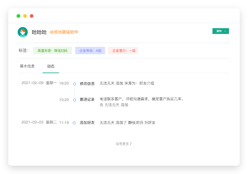The image size is (248, 174).
Task: Select the 动态 tab
Action: tap(50, 66)
